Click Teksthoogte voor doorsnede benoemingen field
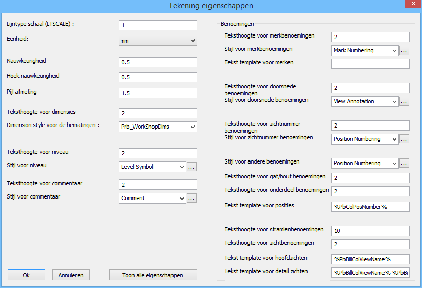The width and height of the screenshot is (422, 288). coord(370,88)
